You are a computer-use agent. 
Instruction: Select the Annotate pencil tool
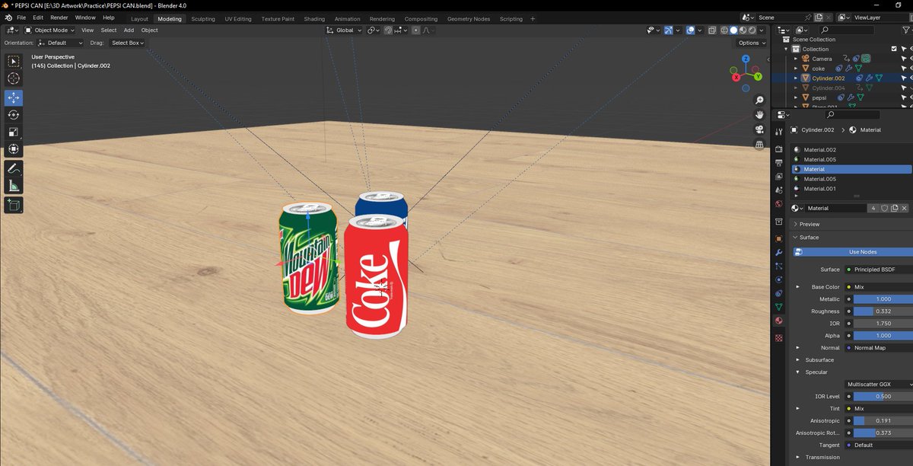[14, 168]
